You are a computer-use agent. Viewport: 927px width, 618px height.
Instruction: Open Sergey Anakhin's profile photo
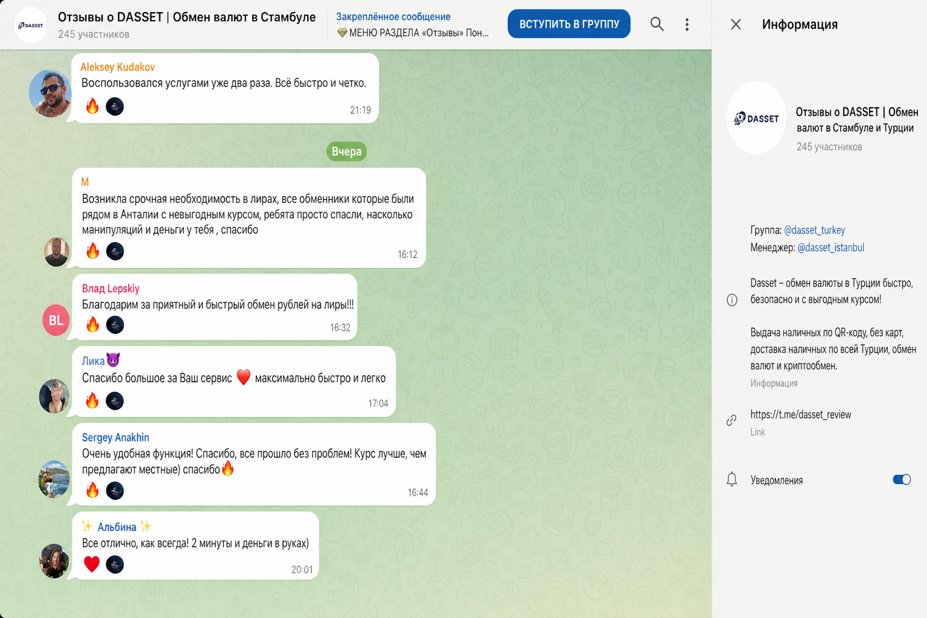[54, 479]
